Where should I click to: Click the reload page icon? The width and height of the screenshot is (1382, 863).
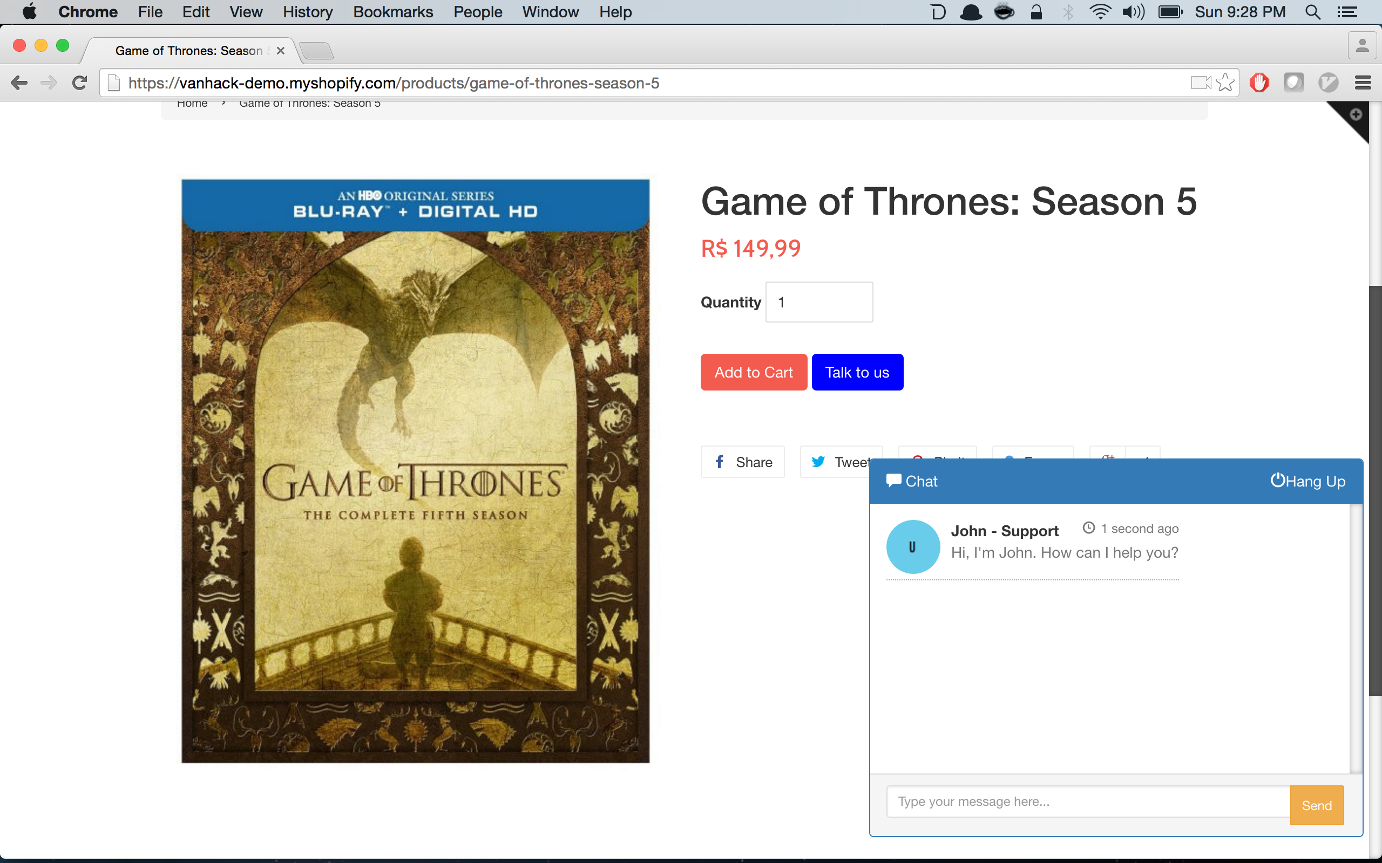[x=79, y=83]
